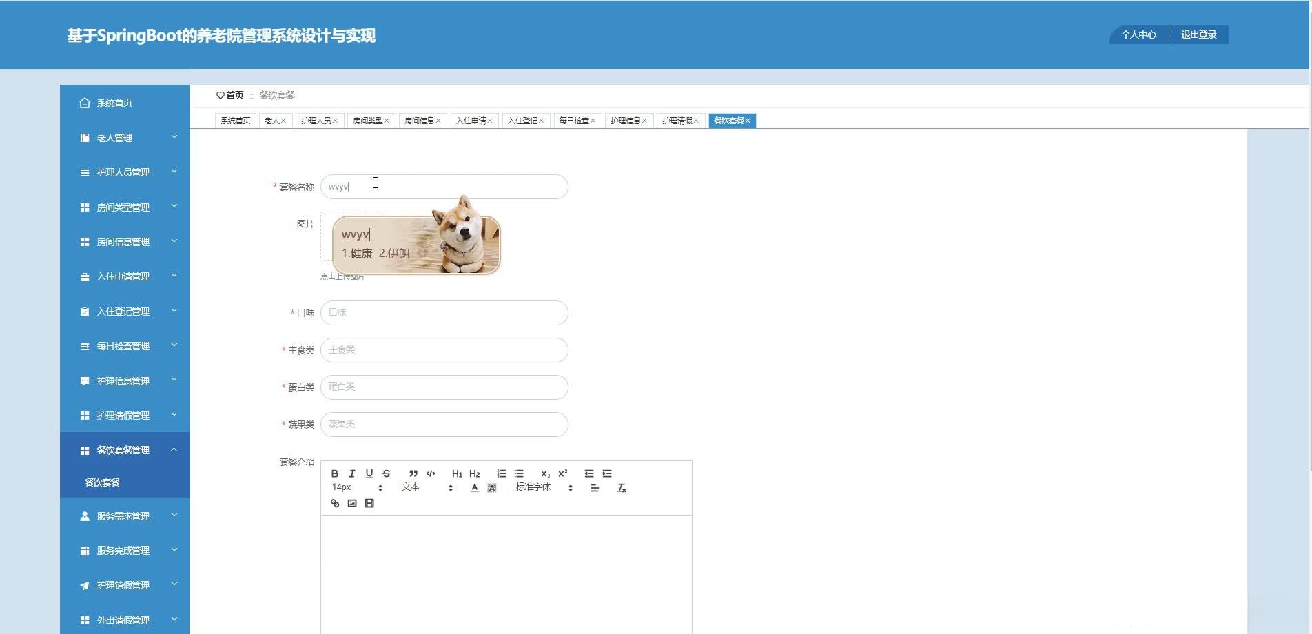Open 个人中心 from the top bar
1312x634 pixels.
click(x=1138, y=34)
